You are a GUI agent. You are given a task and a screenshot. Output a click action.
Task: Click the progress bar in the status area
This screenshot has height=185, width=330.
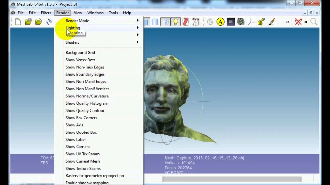point(232,179)
